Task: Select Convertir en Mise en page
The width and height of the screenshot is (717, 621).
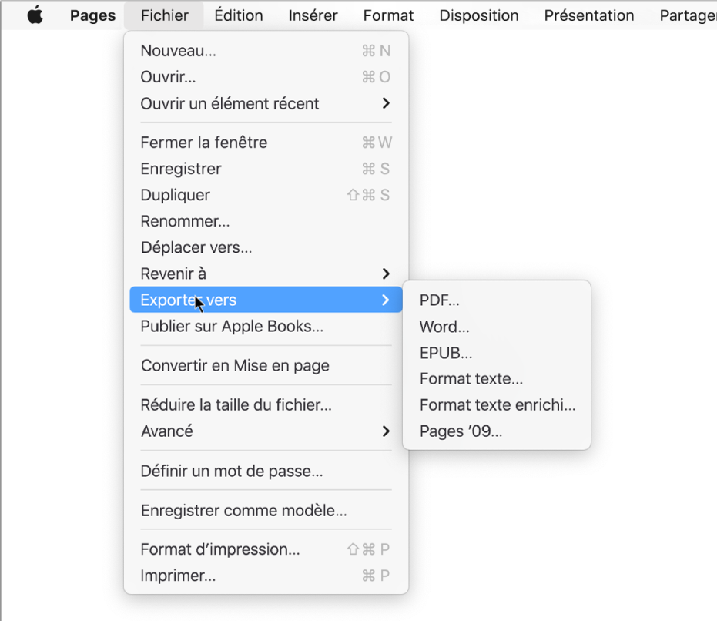Action: point(266,365)
